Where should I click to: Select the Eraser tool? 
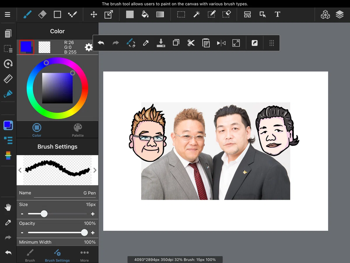coord(43,14)
